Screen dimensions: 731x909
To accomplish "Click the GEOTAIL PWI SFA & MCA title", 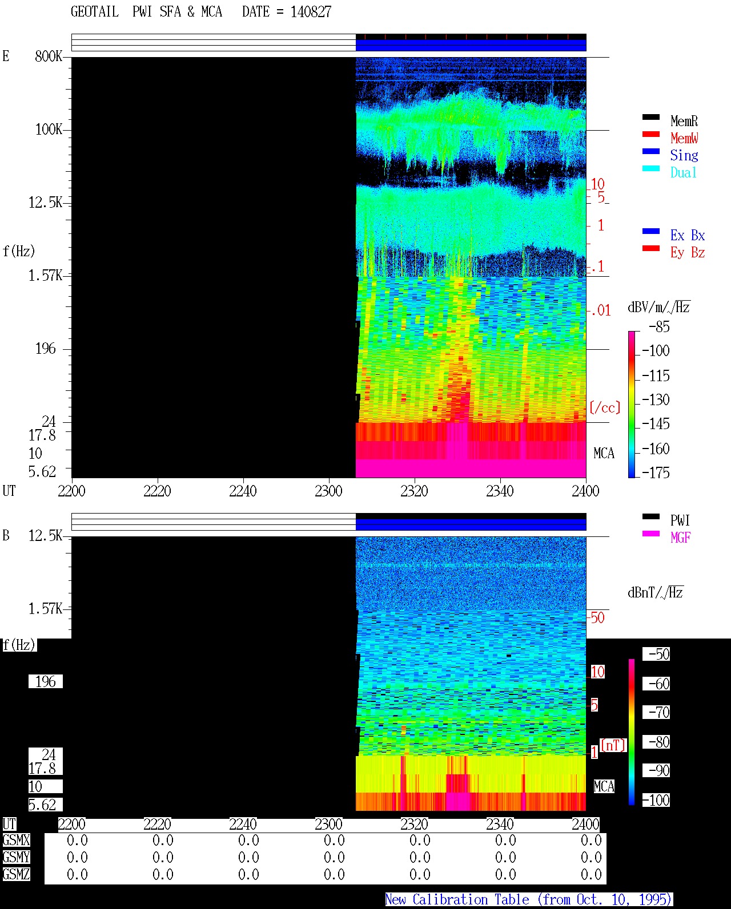I will [x=146, y=12].
